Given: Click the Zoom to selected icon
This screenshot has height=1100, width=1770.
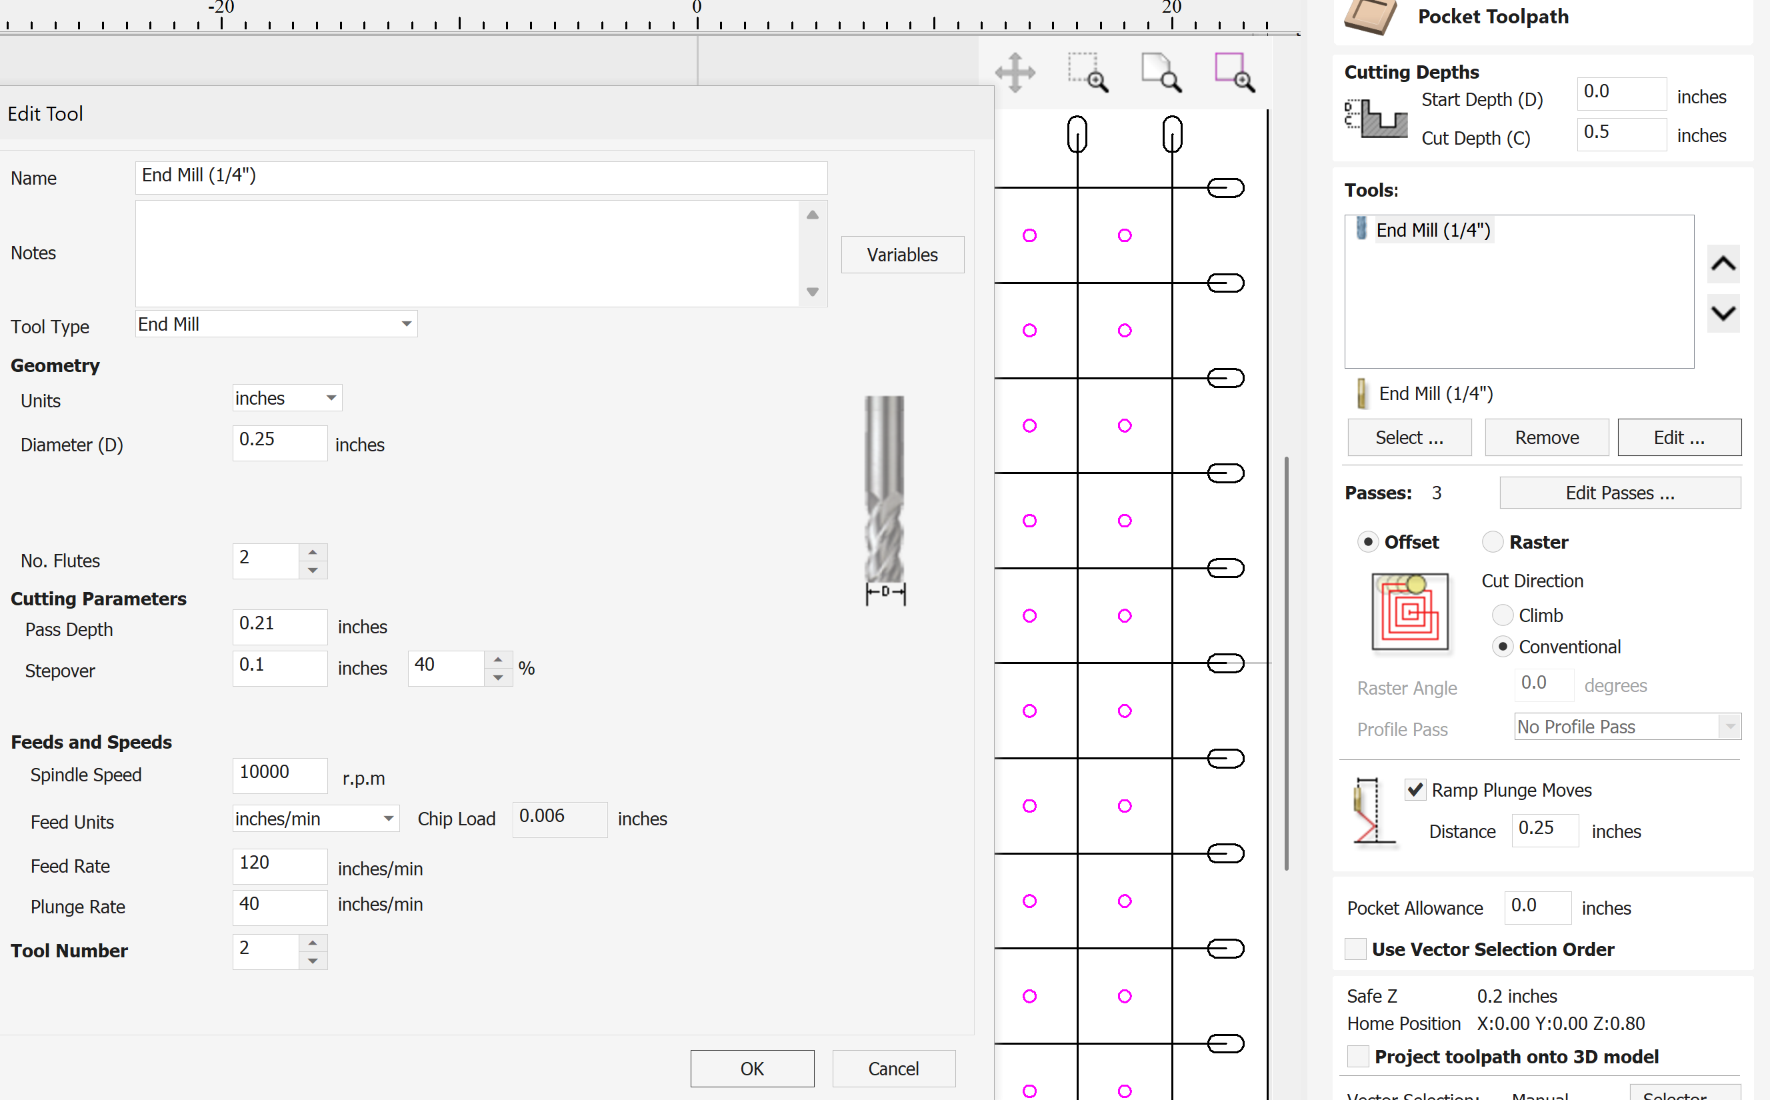Looking at the screenshot, I should pyautogui.click(x=1235, y=72).
